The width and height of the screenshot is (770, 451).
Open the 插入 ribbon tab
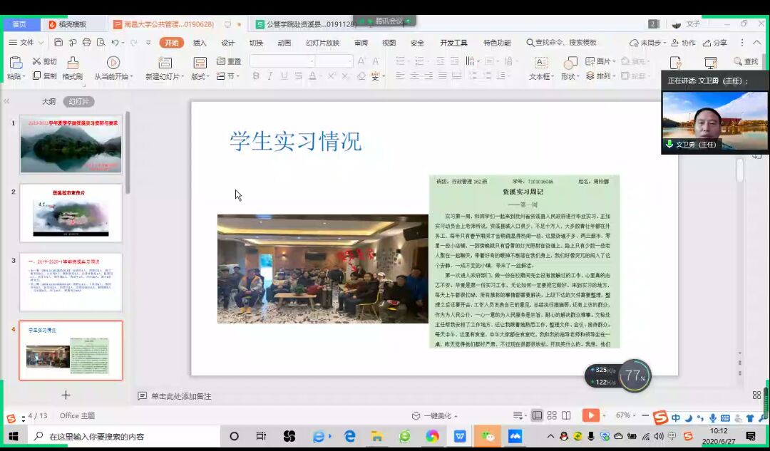(x=200, y=43)
